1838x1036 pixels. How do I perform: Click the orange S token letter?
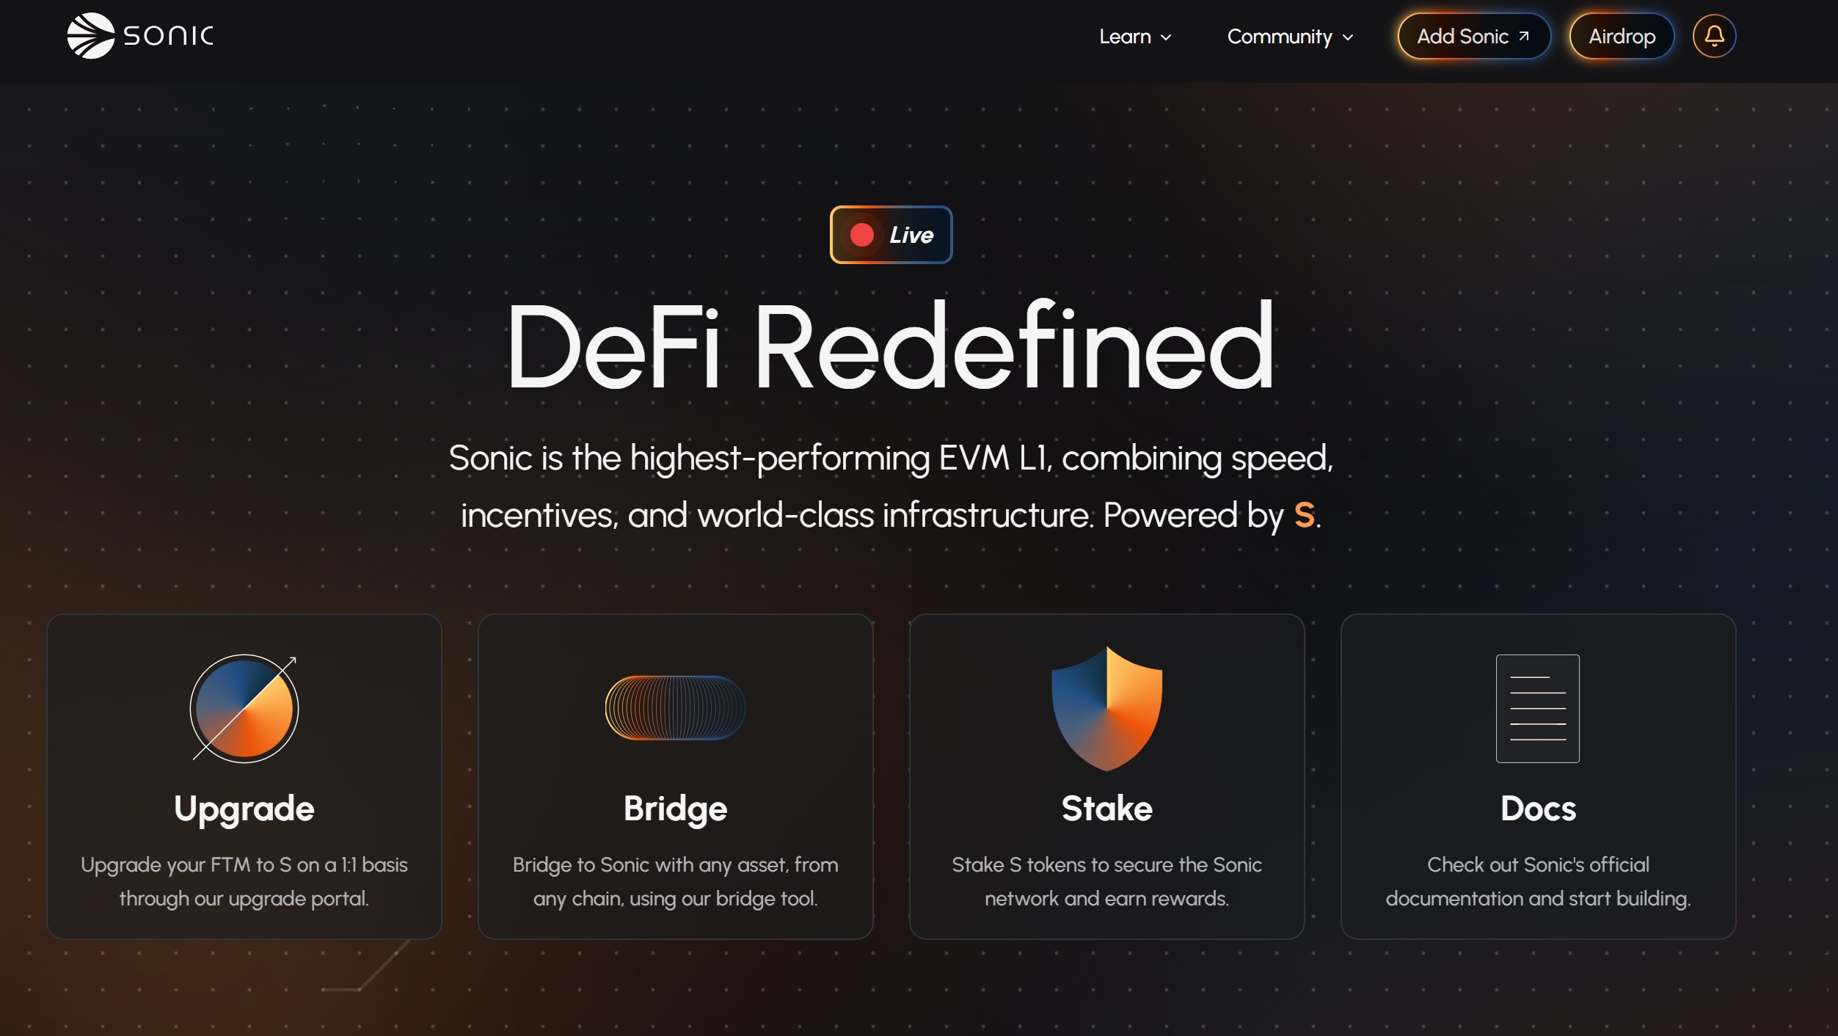(1304, 515)
